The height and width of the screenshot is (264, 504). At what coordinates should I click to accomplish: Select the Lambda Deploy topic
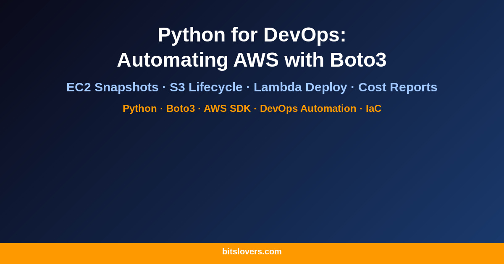tap(300, 87)
